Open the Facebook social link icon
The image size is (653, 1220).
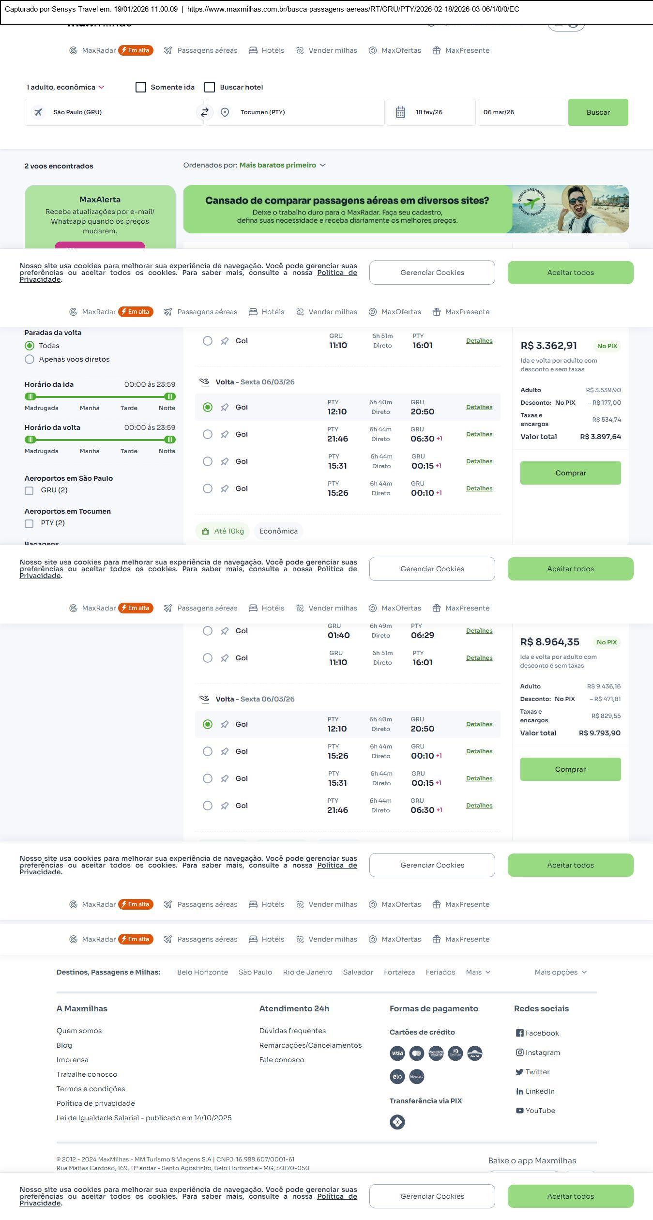[519, 1033]
